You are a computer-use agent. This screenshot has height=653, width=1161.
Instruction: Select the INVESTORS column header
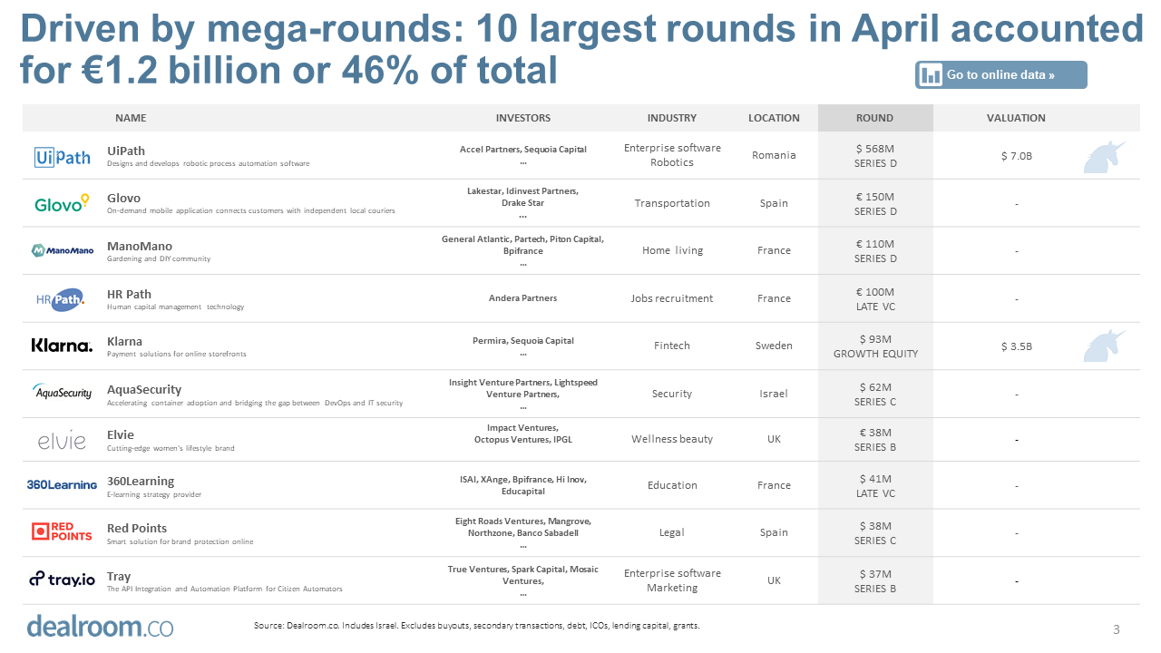pos(523,118)
